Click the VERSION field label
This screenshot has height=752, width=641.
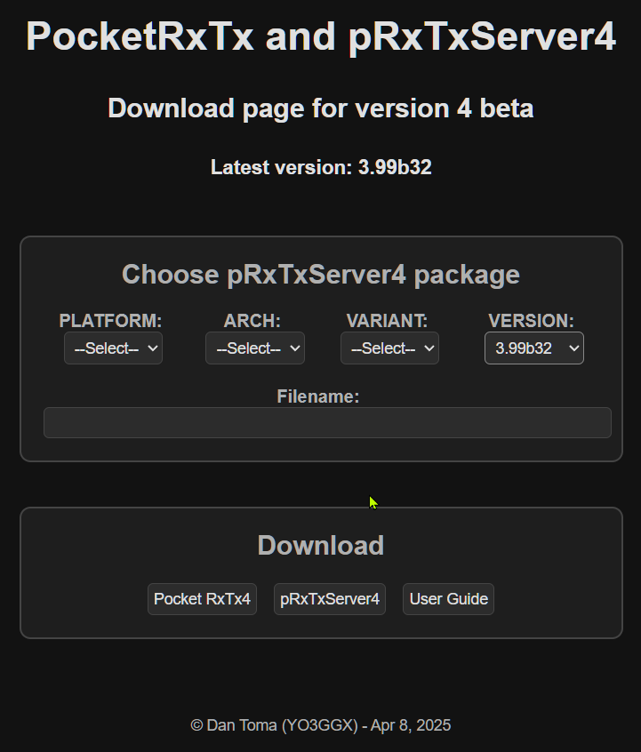click(531, 321)
